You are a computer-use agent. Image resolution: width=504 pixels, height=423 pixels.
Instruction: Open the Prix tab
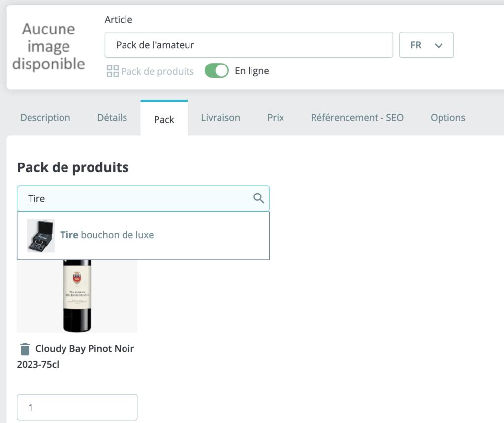276,118
